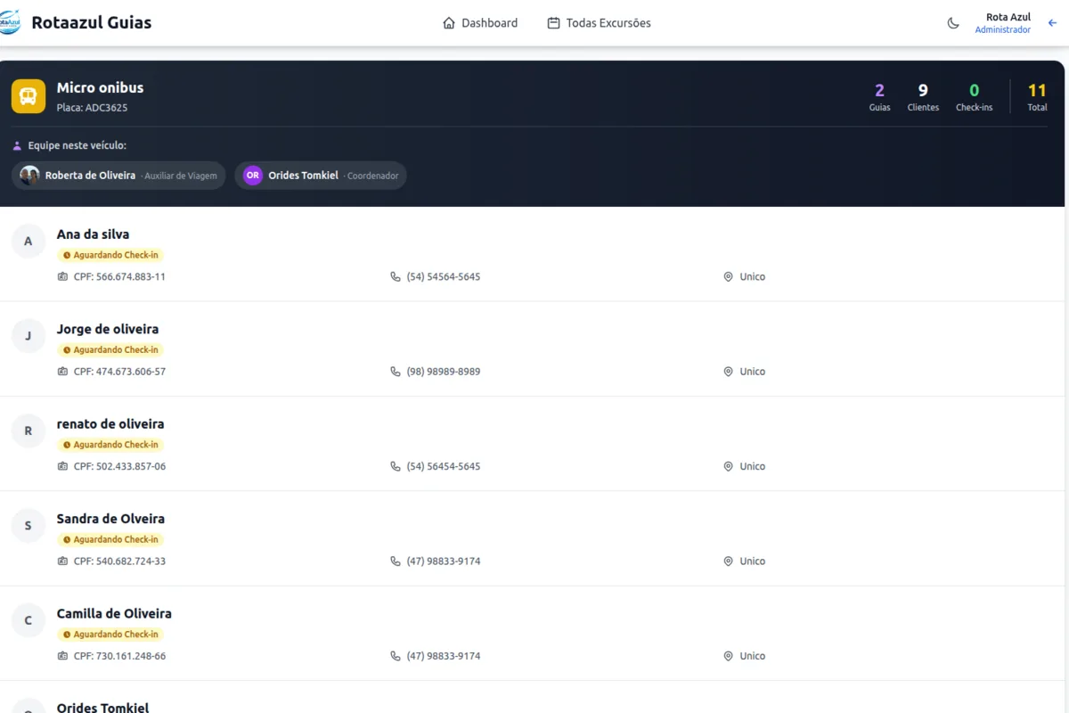Open Ana da silva passenger row
The image size is (1069, 713).
[x=533, y=254]
